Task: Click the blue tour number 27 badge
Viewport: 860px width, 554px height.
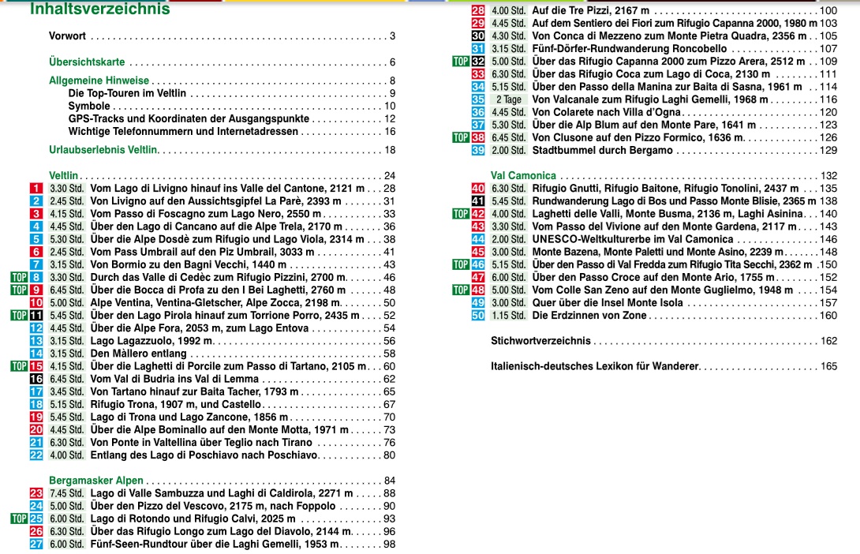Action: click(x=36, y=544)
